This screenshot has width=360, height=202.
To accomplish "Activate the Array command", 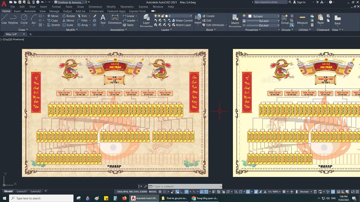I will 83,25.
